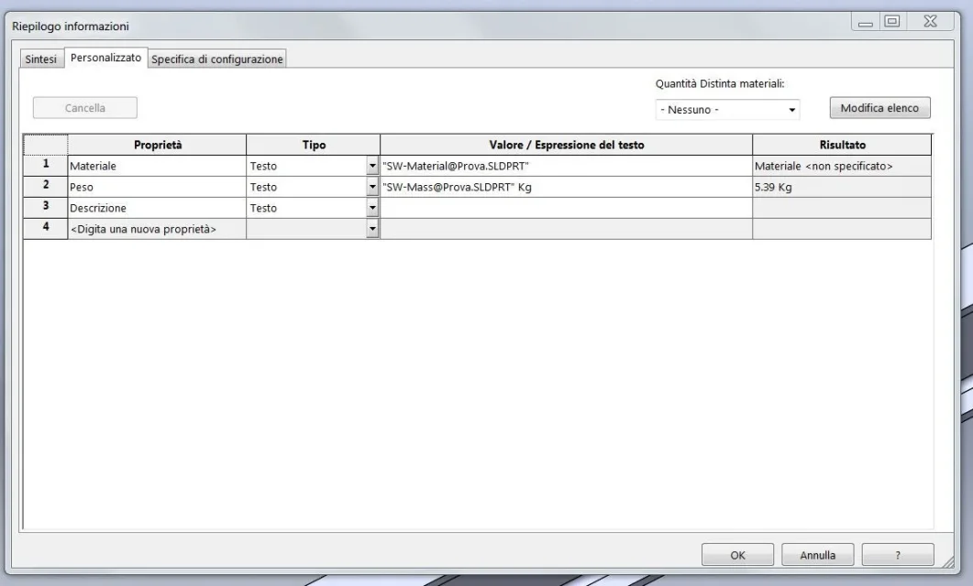Click the Tipo column header
This screenshot has width=973, height=586.
[314, 145]
